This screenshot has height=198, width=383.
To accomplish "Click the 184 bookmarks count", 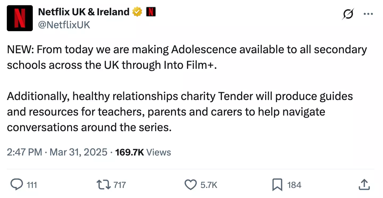I will pos(294,185).
